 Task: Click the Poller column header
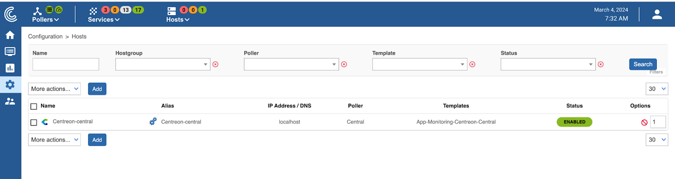(355, 106)
